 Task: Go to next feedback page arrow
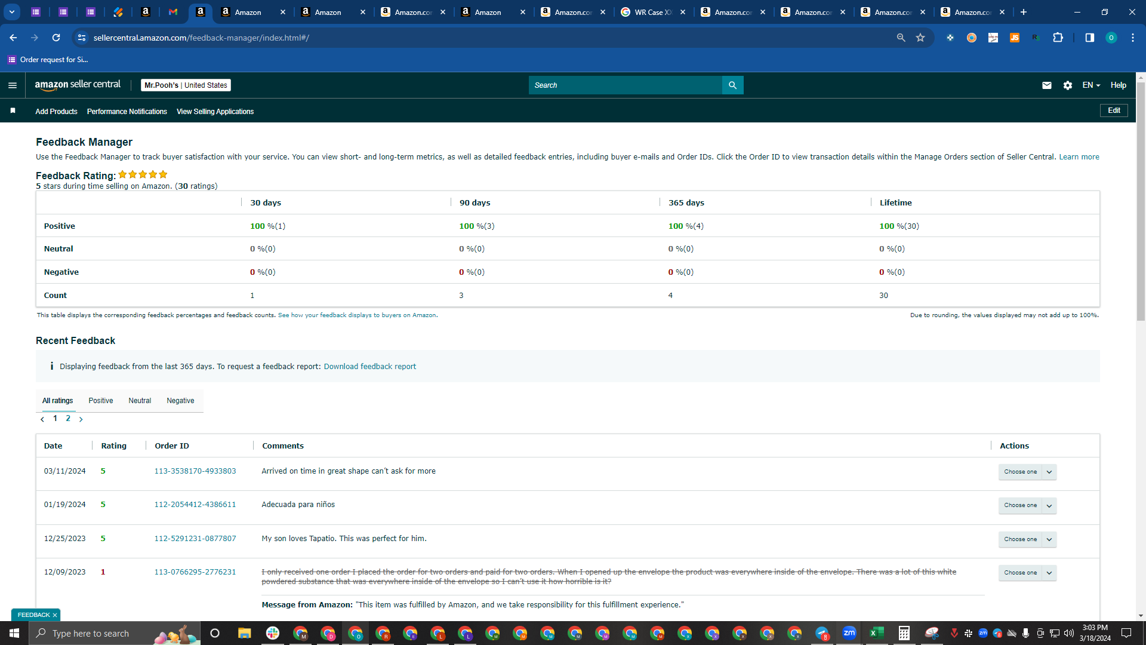click(81, 419)
